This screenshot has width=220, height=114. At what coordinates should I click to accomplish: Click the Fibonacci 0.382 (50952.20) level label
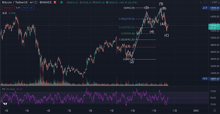127,39
